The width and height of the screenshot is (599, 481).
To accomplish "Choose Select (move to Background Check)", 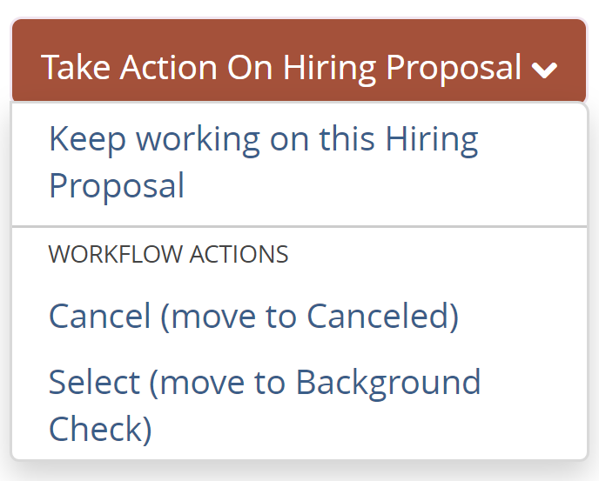I will (265, 405).
